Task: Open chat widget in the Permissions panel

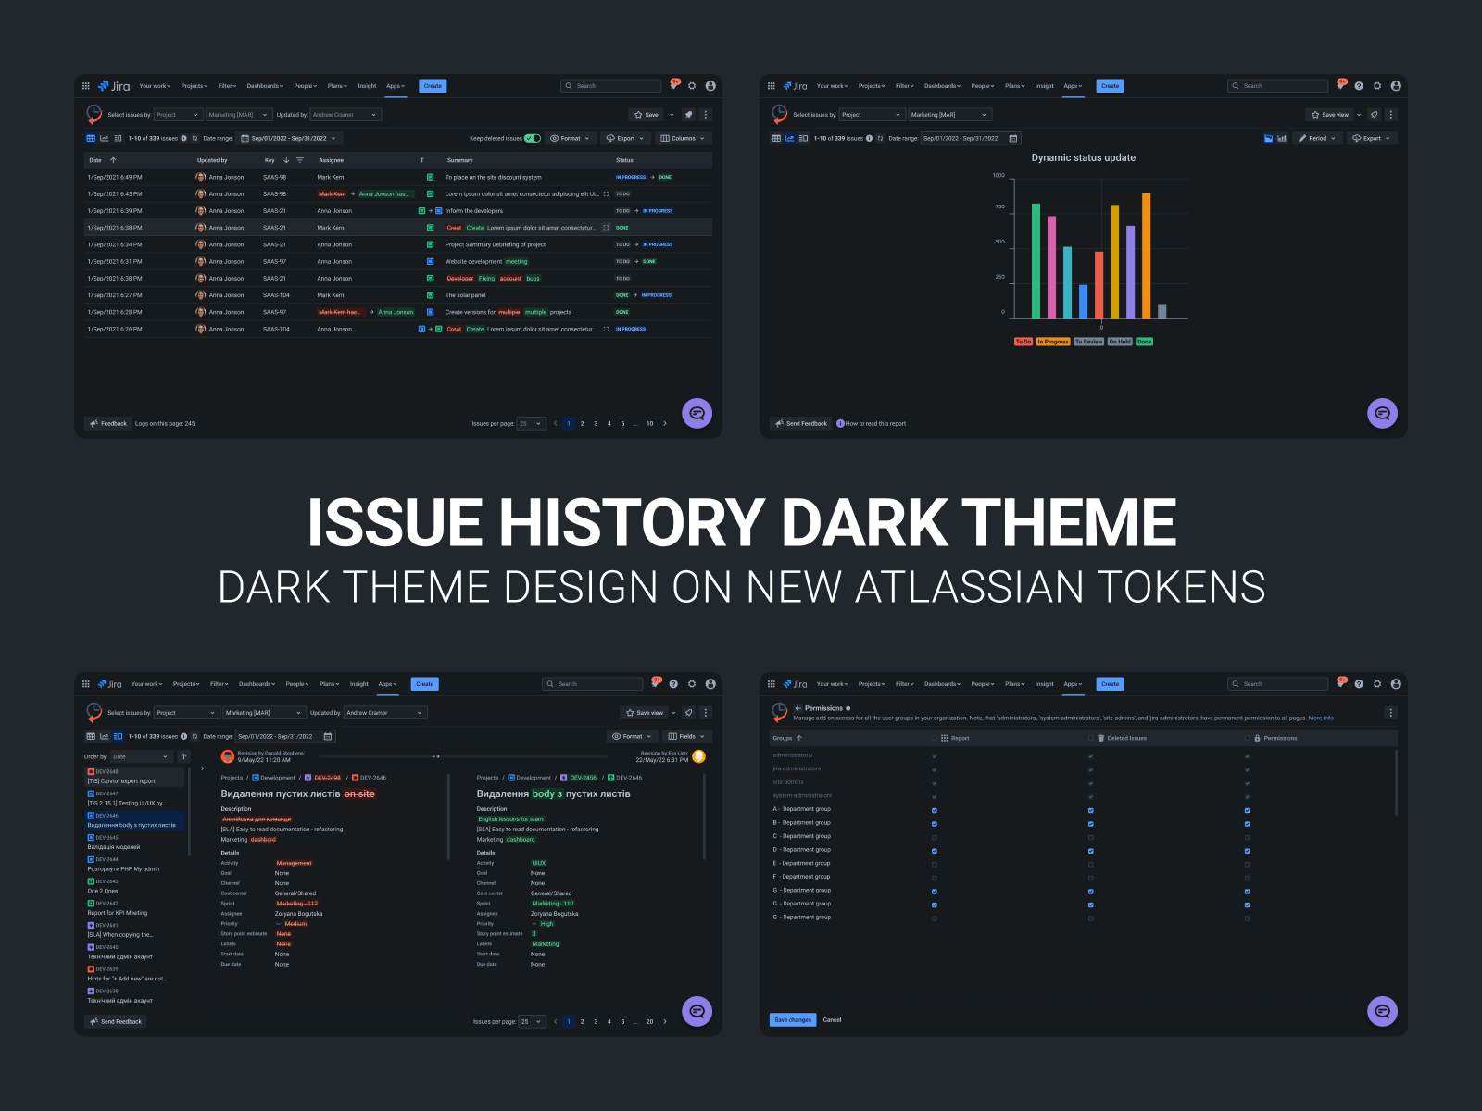Action: click(x=1382, y=1011)
